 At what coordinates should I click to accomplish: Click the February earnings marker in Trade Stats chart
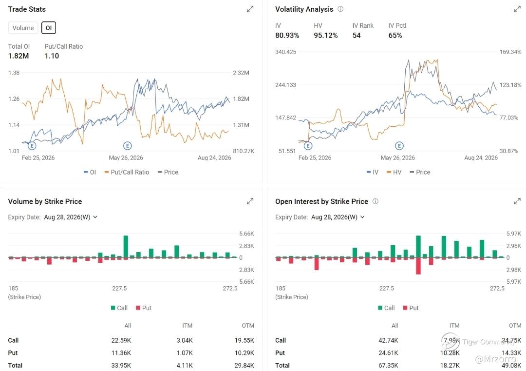click(x=32, y=146)
